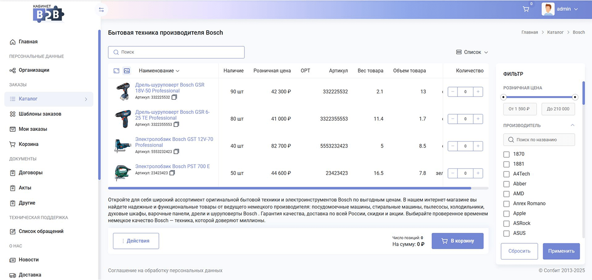Check the A4Tech manufacturer checkbox

click(506, 174)
